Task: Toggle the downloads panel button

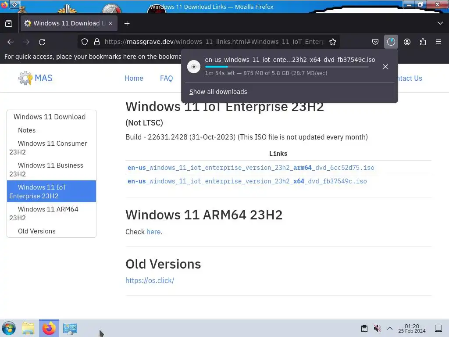Action: (391, 42)
